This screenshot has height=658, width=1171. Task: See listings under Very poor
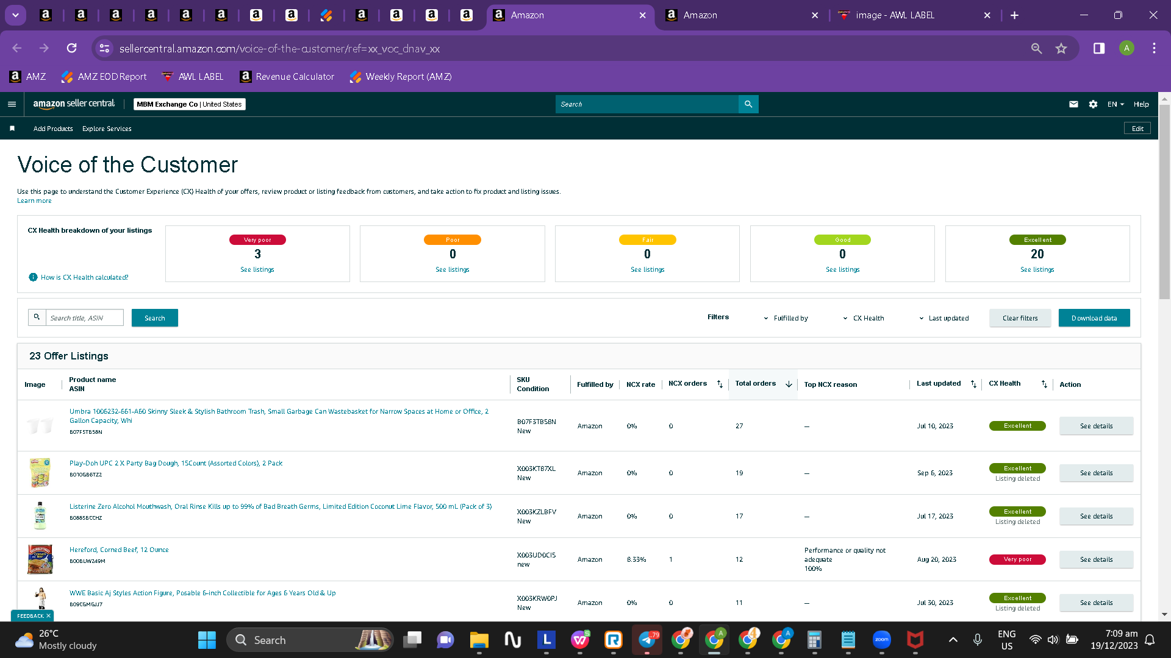pyautogui.click(x=257, y=269)
